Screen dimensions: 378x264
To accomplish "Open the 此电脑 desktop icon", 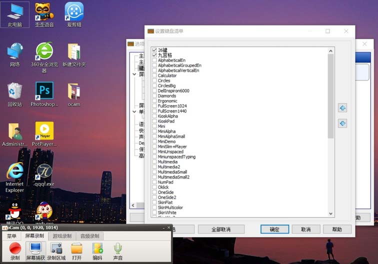I will coord(15,14).
